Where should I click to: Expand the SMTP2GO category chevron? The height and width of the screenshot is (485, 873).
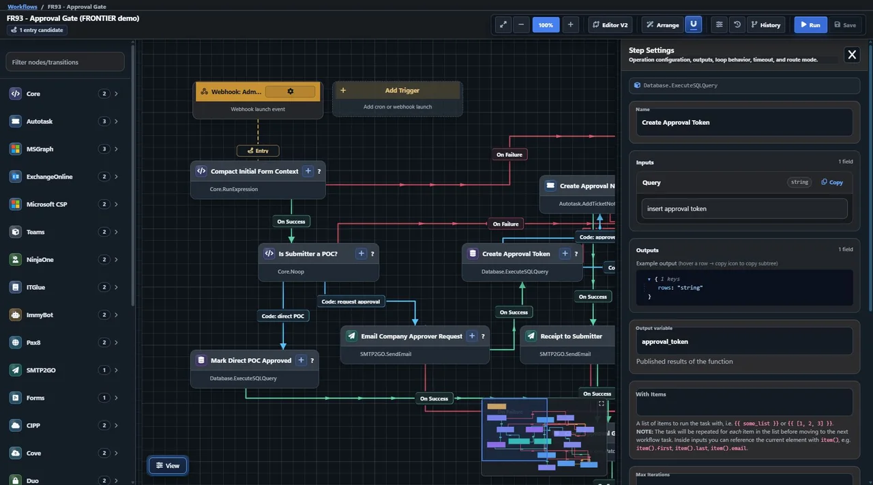(x=117, y=370)
